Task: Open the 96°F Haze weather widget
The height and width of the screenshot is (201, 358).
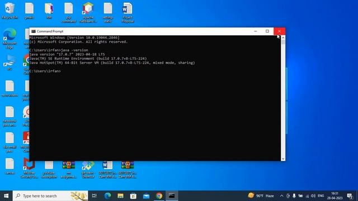Action: (261, 196)
